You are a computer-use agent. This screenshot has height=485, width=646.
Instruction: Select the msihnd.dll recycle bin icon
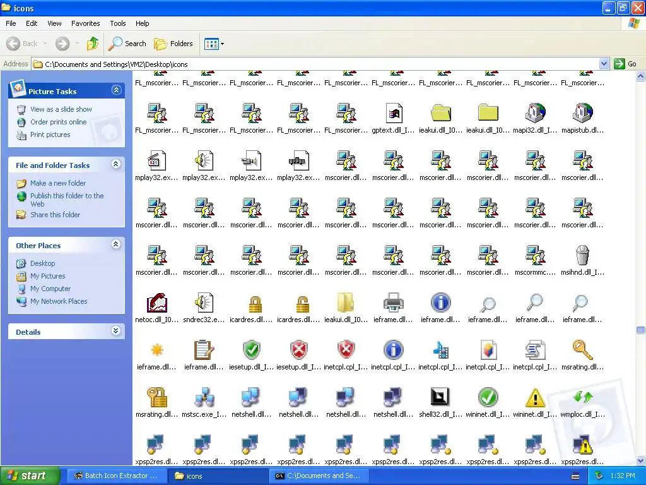click(582, 255)
